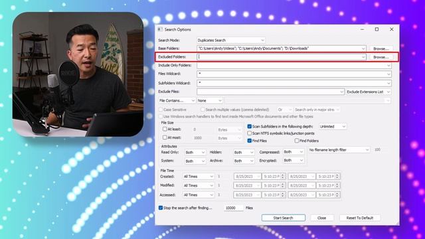
Task: Expand the Subfolders Wildcard dropdown arrow
Action: pos(388,83)
